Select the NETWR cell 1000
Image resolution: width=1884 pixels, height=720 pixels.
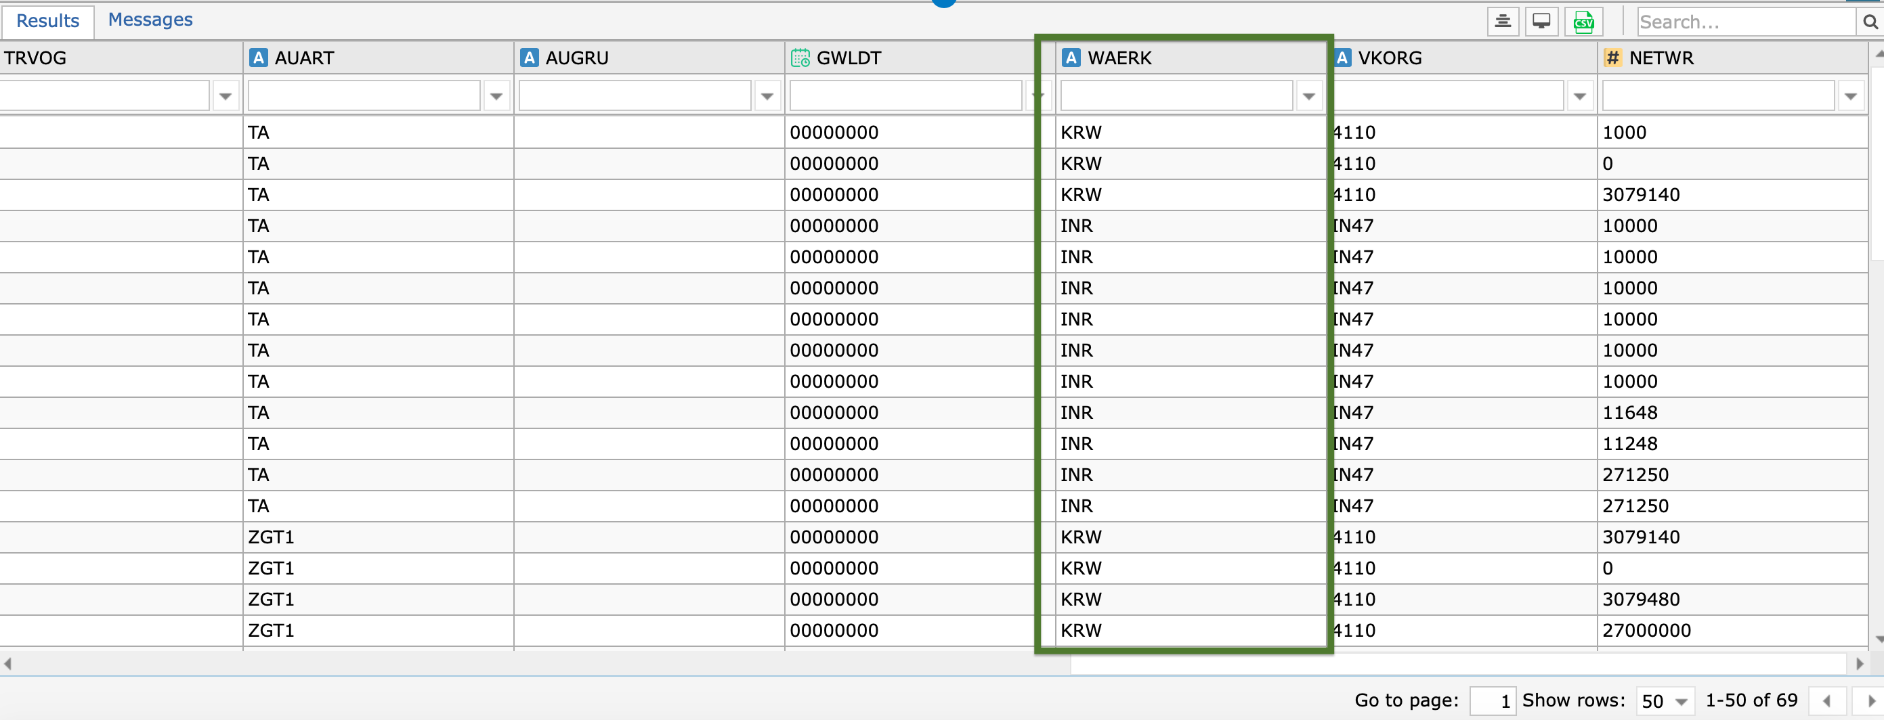coord(1732,133)
